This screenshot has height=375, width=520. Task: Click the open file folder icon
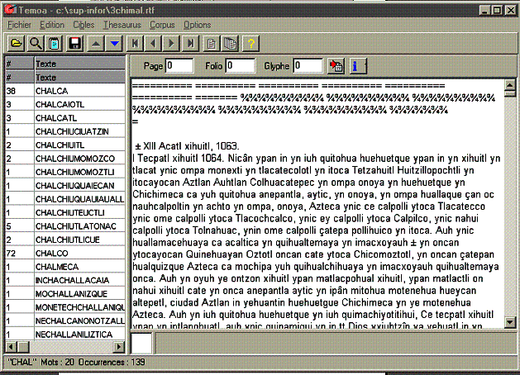pyautogui.click(x=16, y=42)
